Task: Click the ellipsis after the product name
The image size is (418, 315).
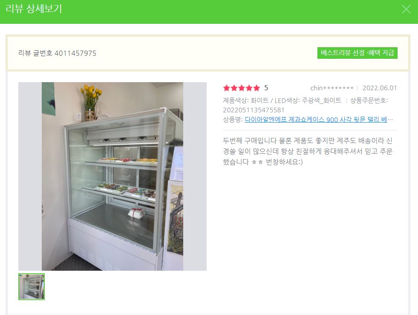Action: pos(390,120)
